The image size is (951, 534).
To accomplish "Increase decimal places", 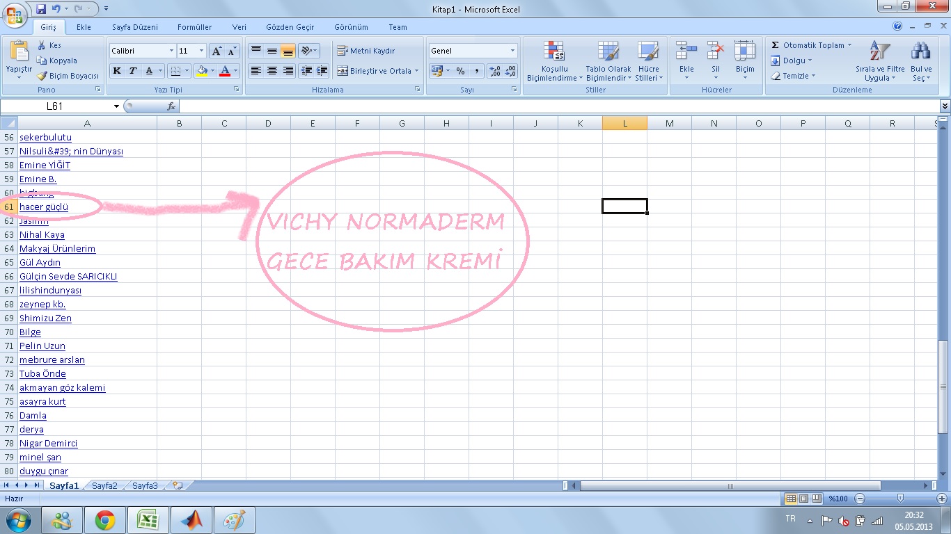I will (x=494, y=71).
